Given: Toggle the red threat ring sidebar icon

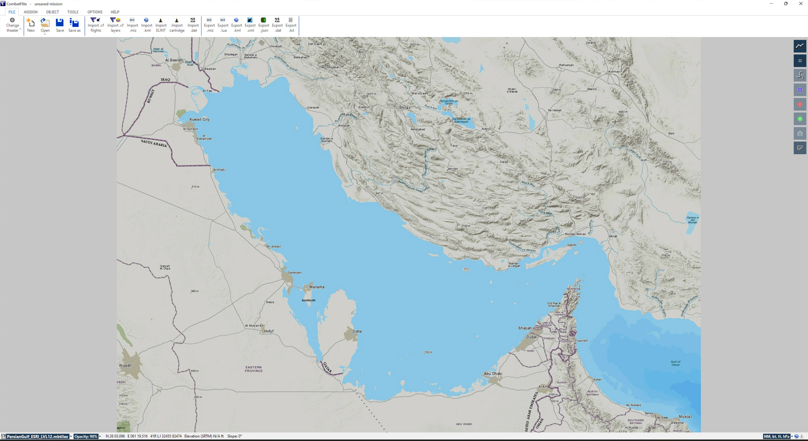Looking at the screenshot, I should (x=800, y=104).
